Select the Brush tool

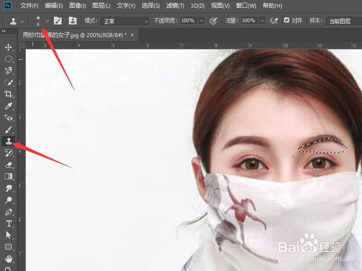(x=9, y=129)
